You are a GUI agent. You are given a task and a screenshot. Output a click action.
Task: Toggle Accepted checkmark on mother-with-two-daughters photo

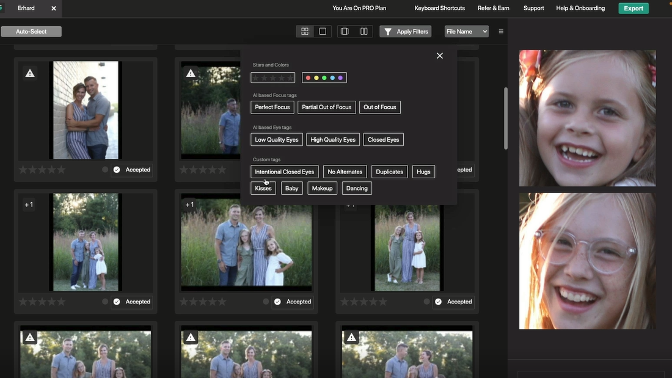[438, 302]
